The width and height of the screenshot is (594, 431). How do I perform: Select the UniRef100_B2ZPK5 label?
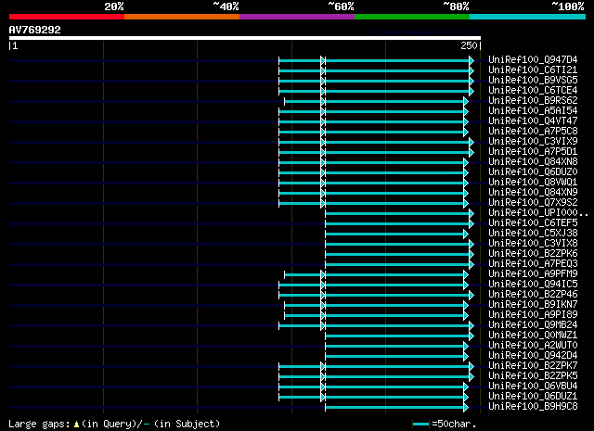pyautogui.click(x=533, y=376)
